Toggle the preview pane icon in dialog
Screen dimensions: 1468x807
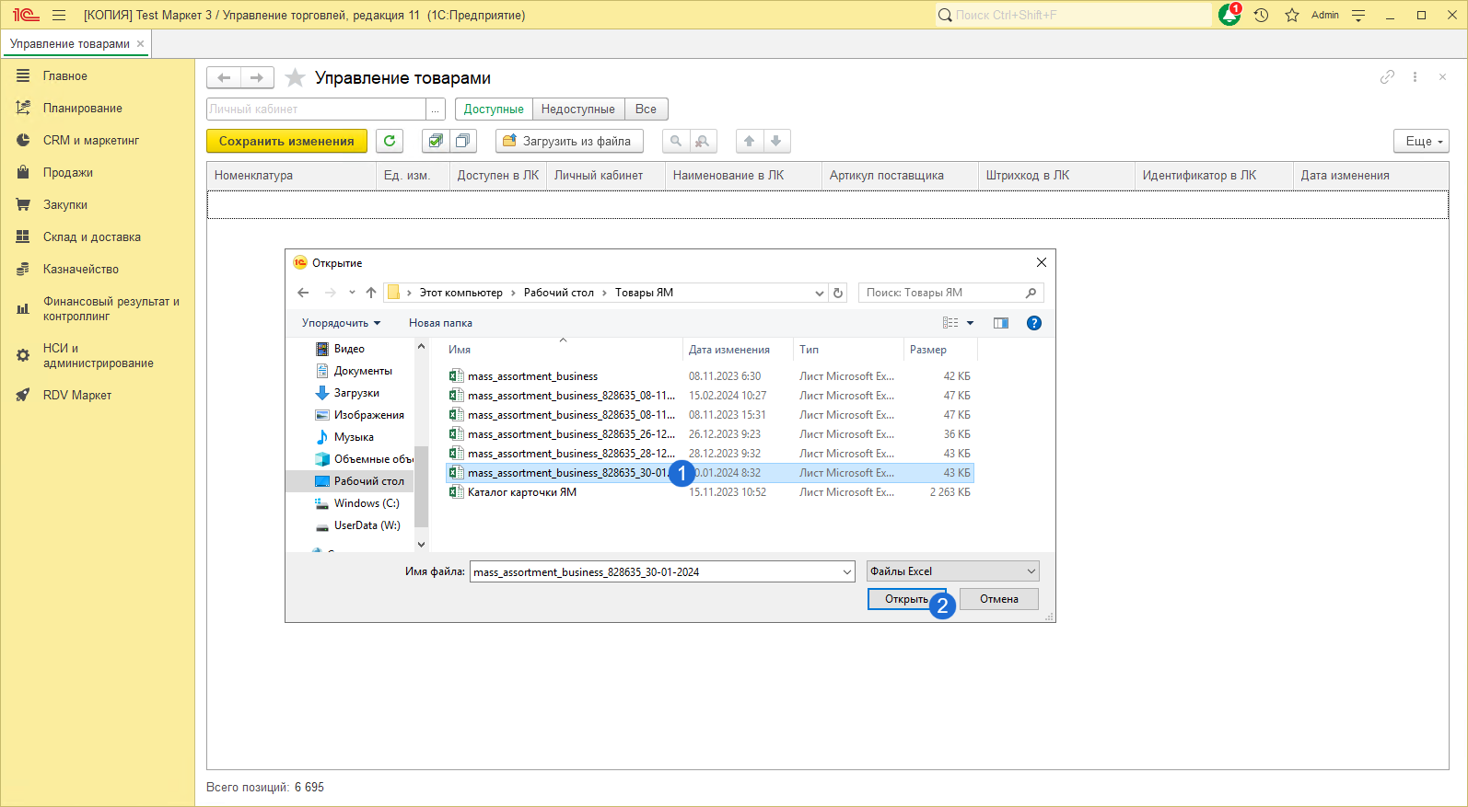tap(1001, 323)
